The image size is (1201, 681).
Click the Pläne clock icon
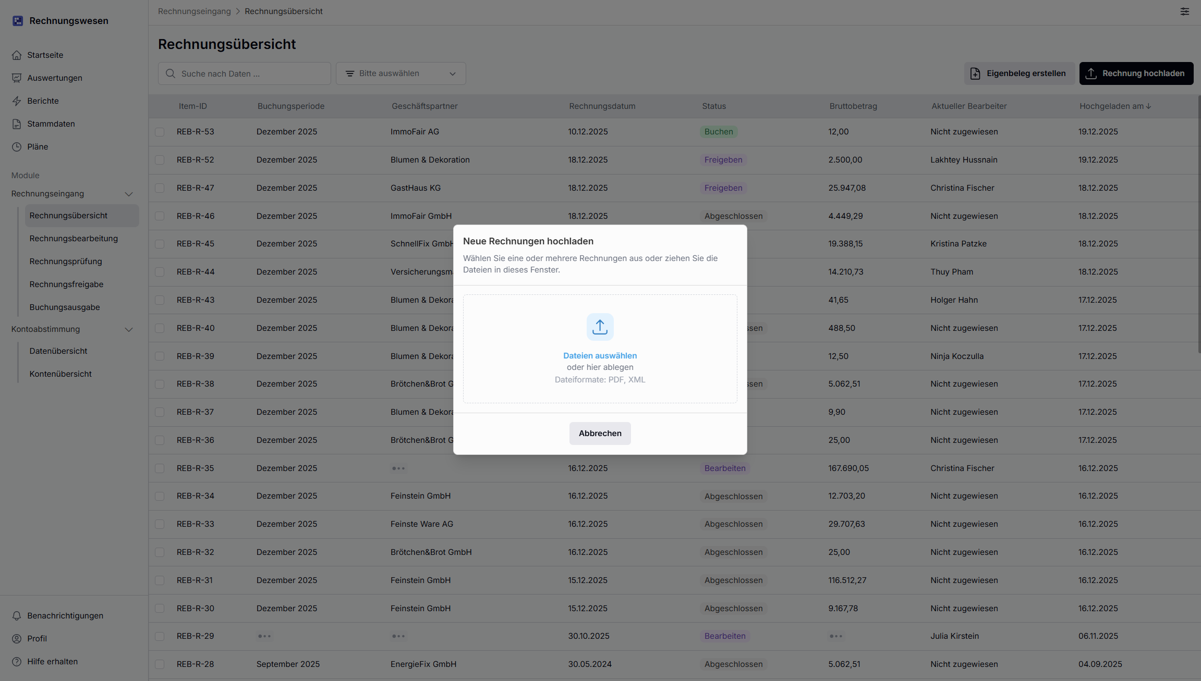[x=17, y=147]
